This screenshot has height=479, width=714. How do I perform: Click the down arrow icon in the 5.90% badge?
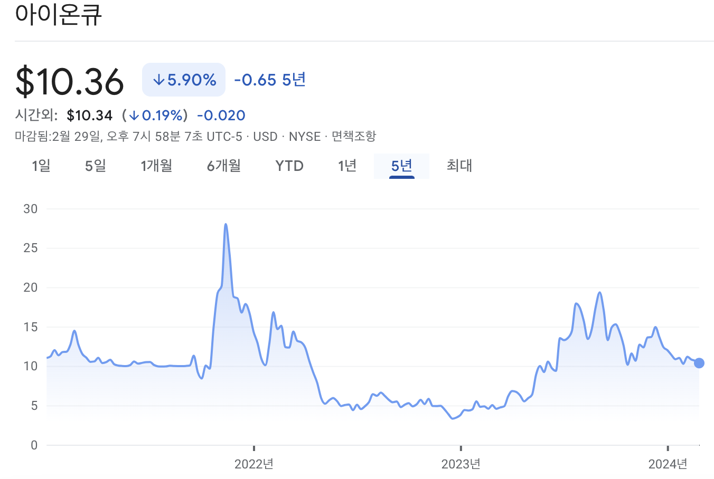coord(159,80)
